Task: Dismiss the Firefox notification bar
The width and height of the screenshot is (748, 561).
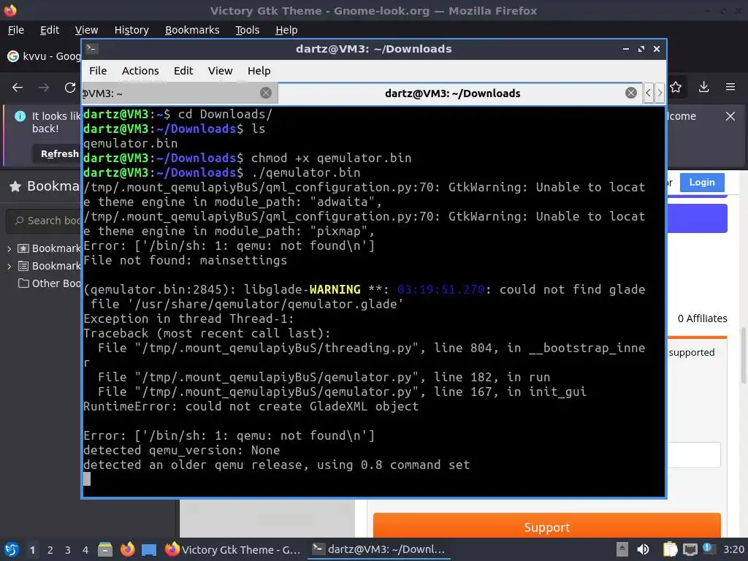Action: tap(730, 116)
